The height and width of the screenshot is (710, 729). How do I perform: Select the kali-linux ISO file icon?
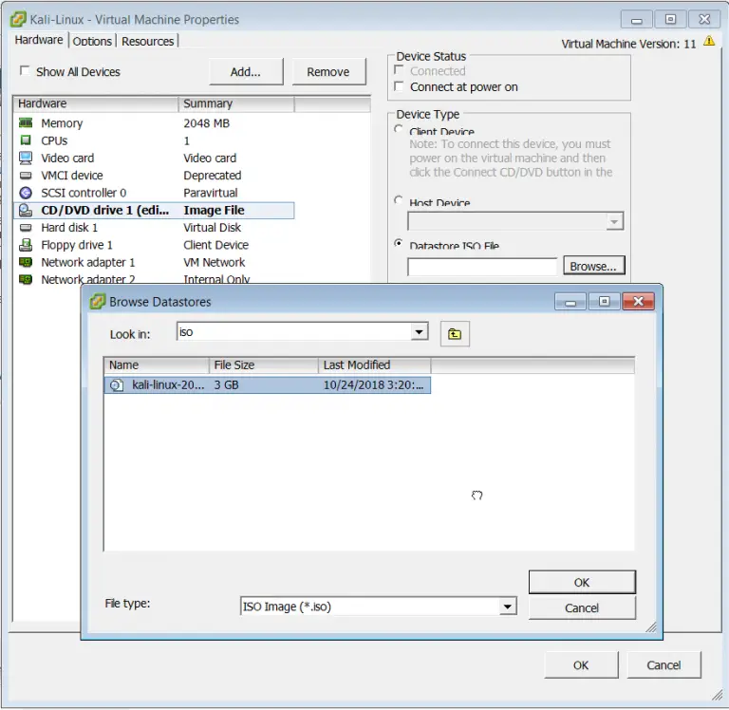[x=118, y=384]
